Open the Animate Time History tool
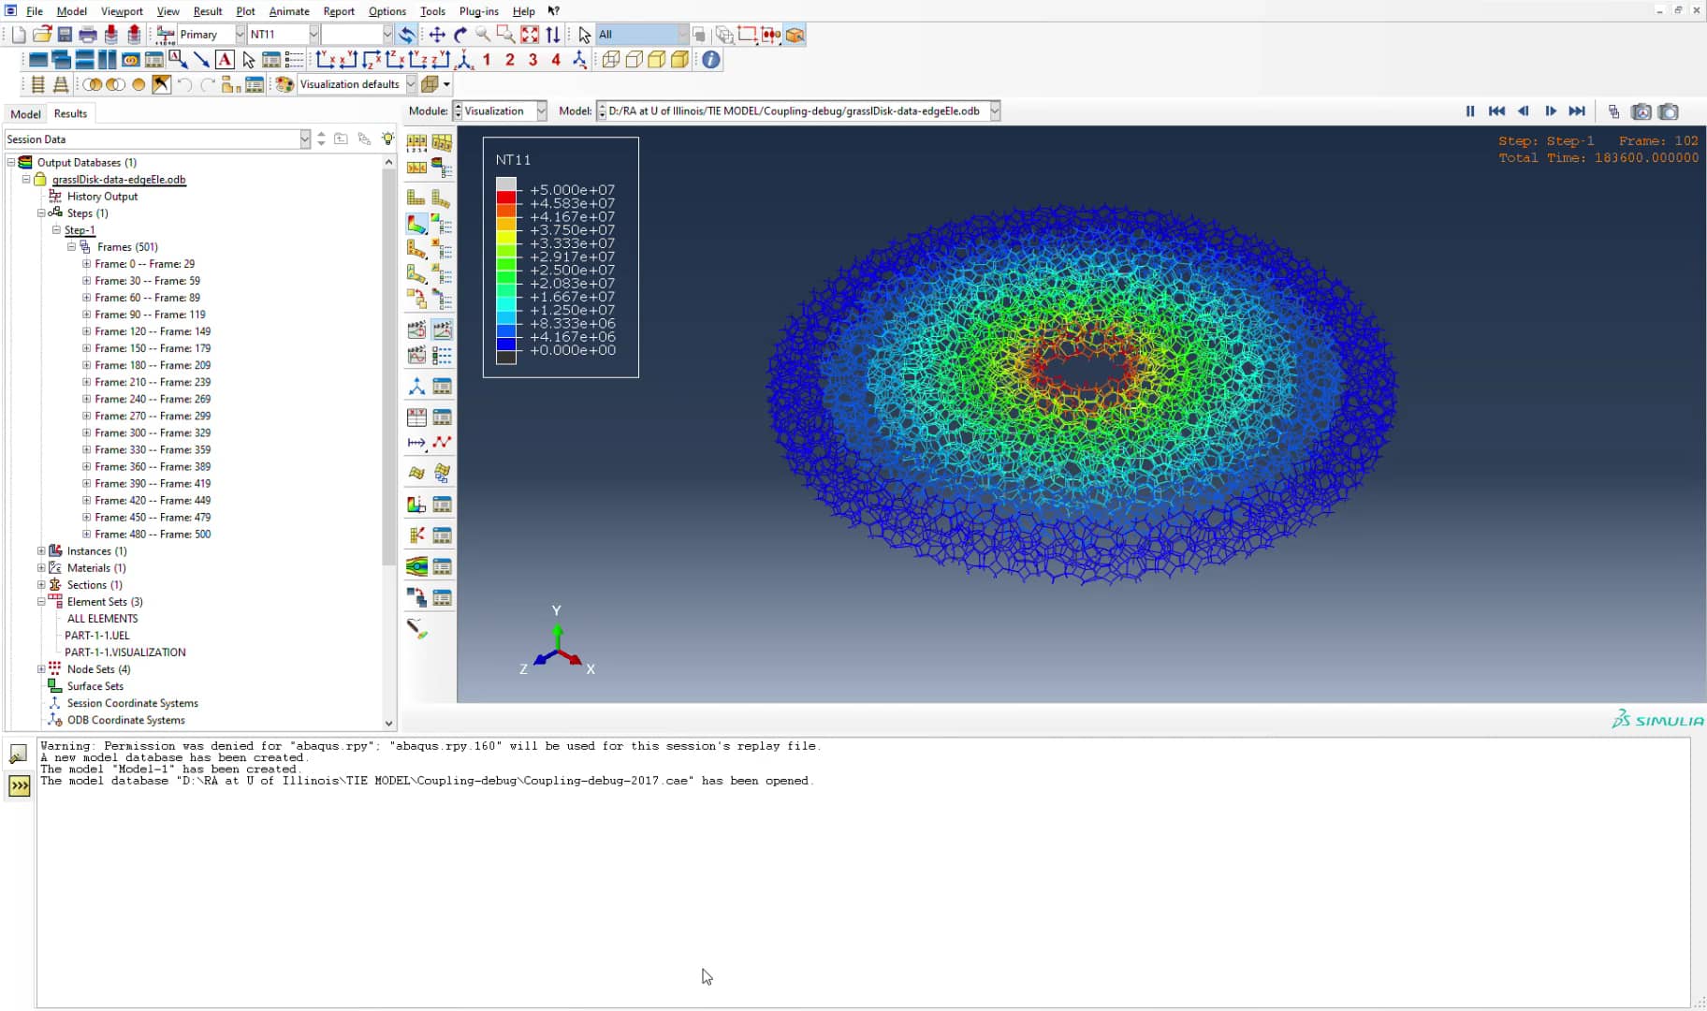Viewport: 1707px width, 1011px height. tap(442, 330)
